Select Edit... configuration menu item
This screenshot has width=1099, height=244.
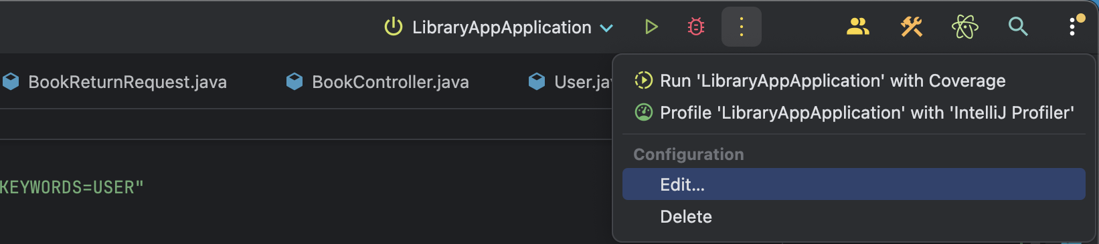(x=854, y=184)
